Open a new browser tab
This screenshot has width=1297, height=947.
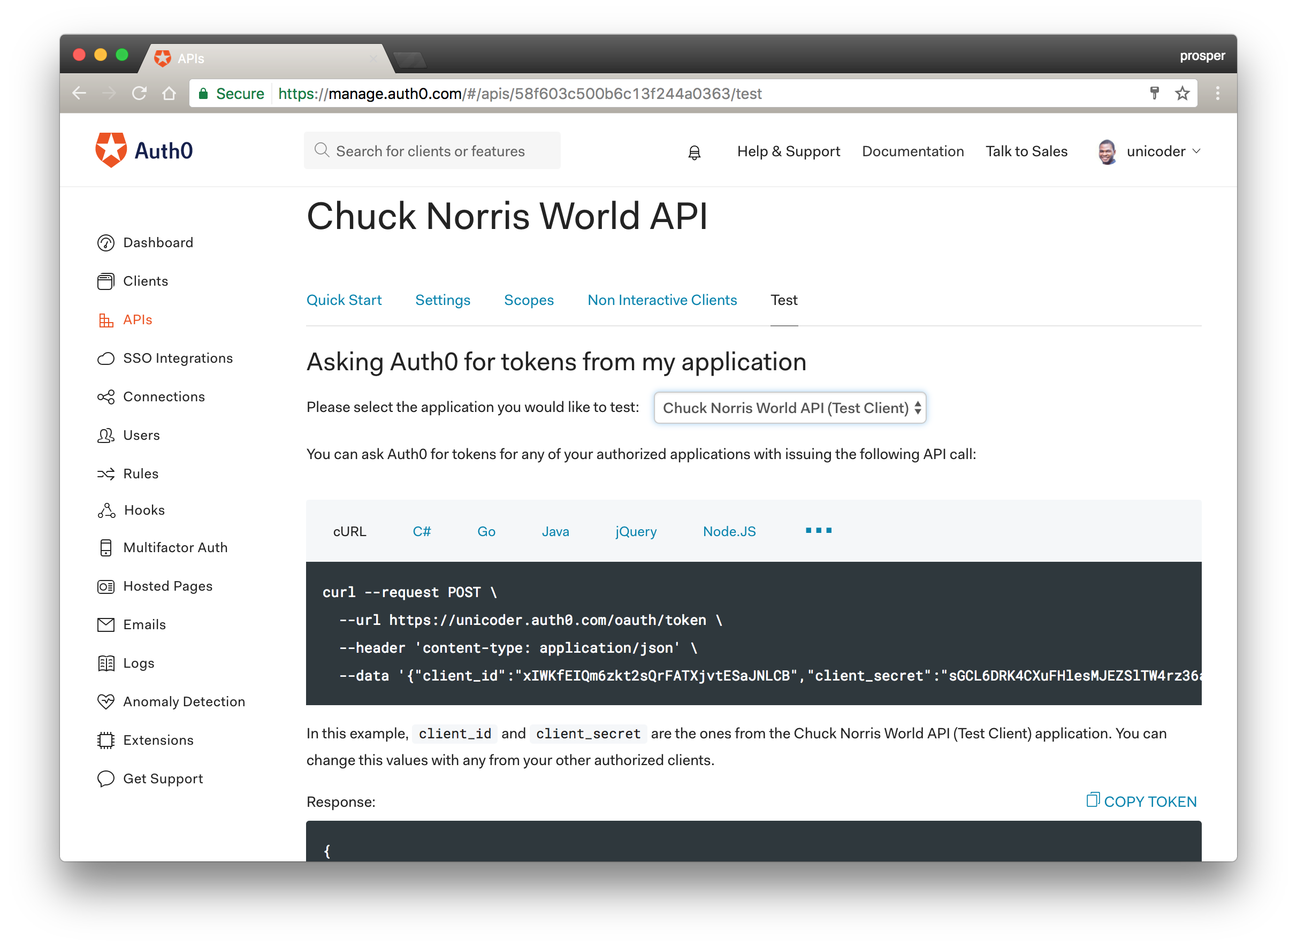[x=410, y=59]
